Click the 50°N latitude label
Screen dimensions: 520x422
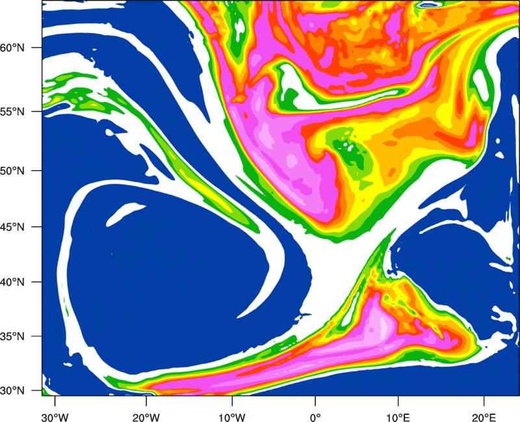point(12,171)
